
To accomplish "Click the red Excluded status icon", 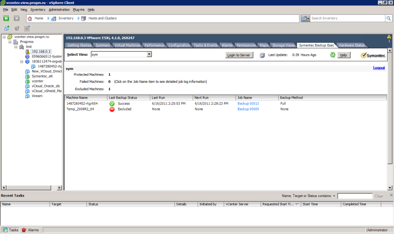I will [x=112, y=109].
